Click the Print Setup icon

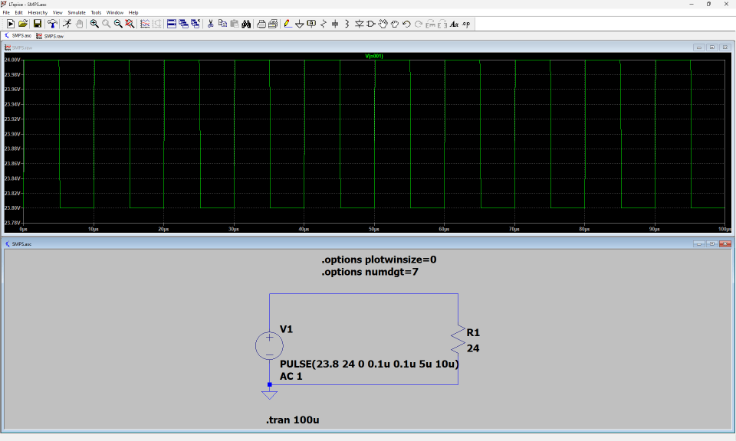click(273, 24)
